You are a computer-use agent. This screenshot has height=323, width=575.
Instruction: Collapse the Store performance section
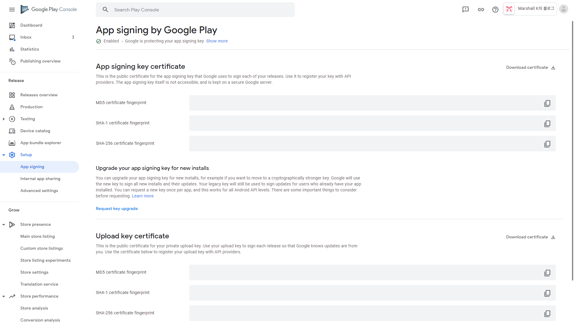point(4,296)
